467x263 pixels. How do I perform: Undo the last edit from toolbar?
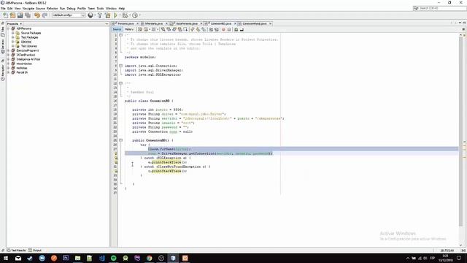click(x=37, y=15)
